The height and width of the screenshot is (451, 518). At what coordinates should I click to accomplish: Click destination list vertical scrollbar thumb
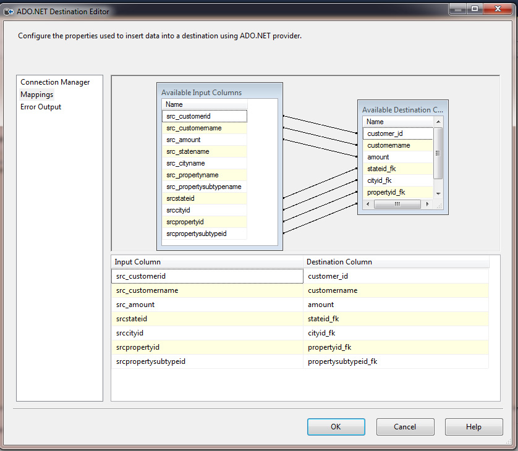(438, 153)
